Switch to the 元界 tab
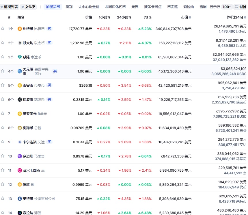 (135, 7)
